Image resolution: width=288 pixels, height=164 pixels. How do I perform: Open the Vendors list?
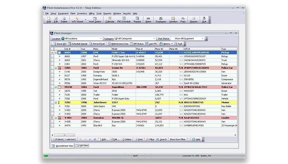pos(173,20)
